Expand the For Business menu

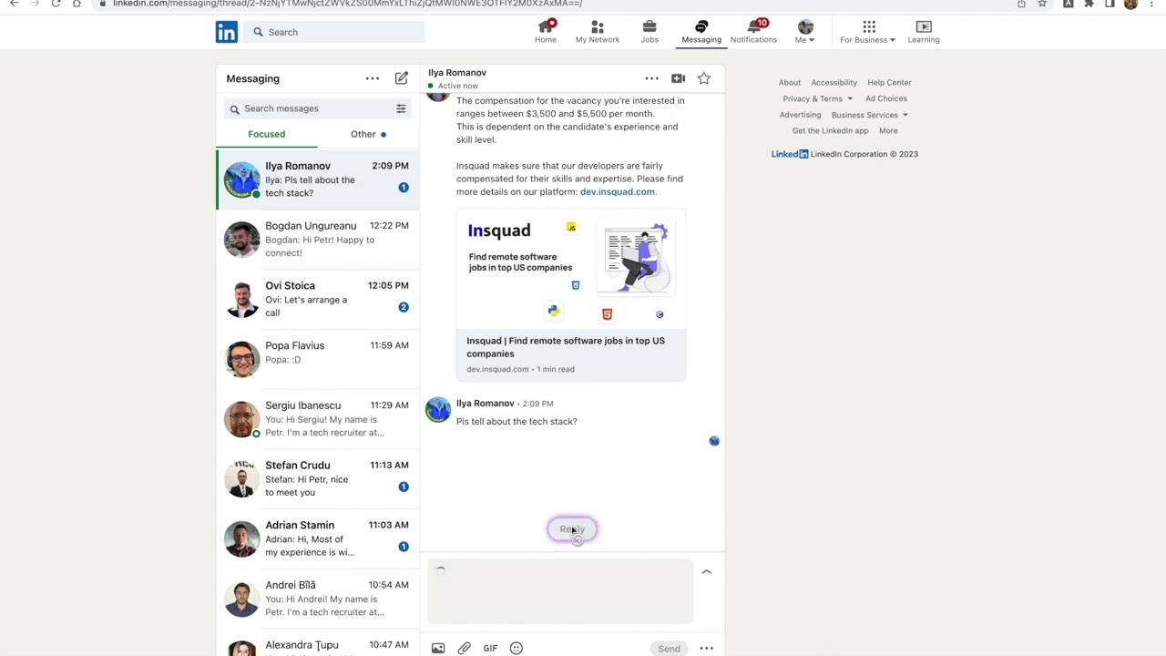pos(868,31)
